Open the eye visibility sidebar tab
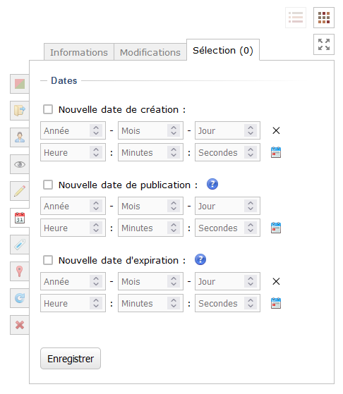The height and width of the screenshot is (394, 343). coord(20,164)
